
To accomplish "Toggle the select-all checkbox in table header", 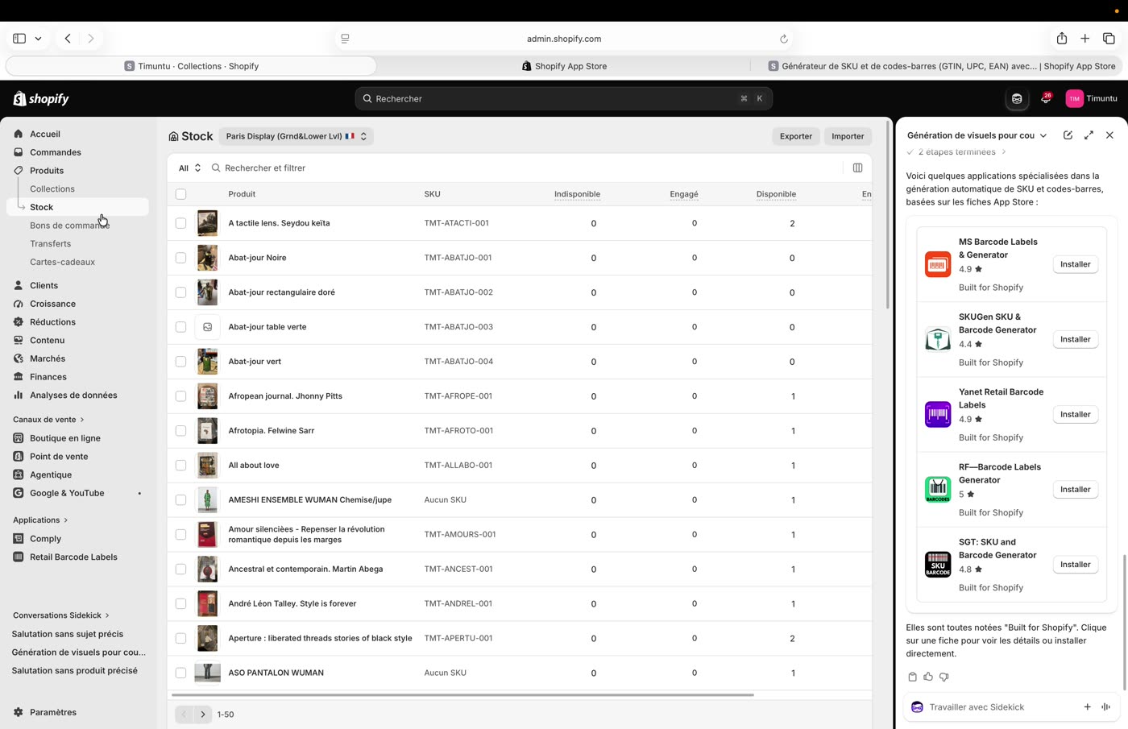I will [180, 194].
